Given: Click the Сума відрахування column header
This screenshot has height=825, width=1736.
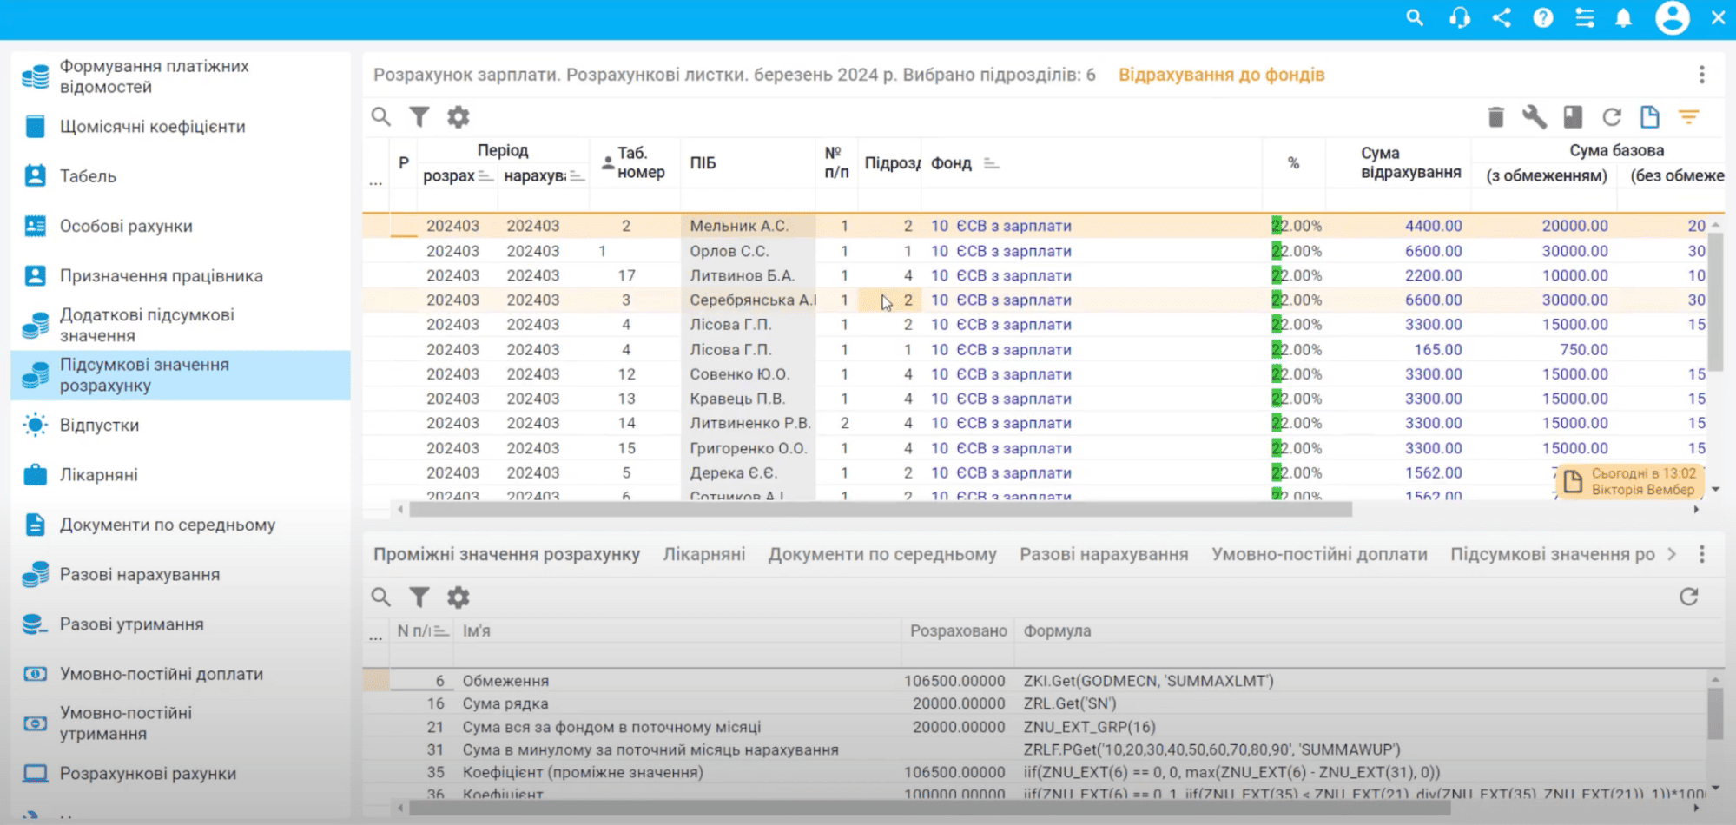Looking at the screenshot, I should click(x=1410, y=162).
